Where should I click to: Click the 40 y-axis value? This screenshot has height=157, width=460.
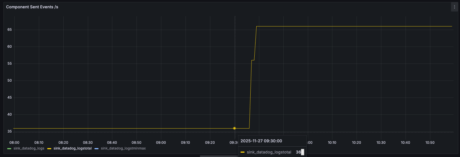pos(10,114)
